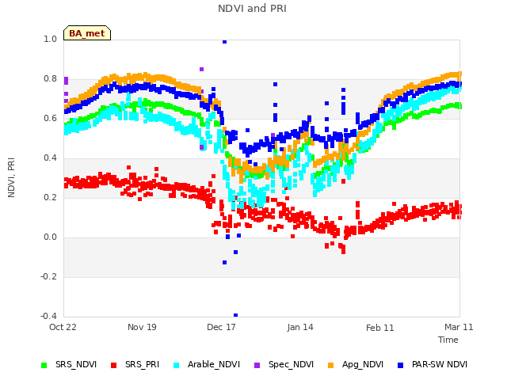
Task: Click the blue outlier point at 1.0
Action: 224,42
